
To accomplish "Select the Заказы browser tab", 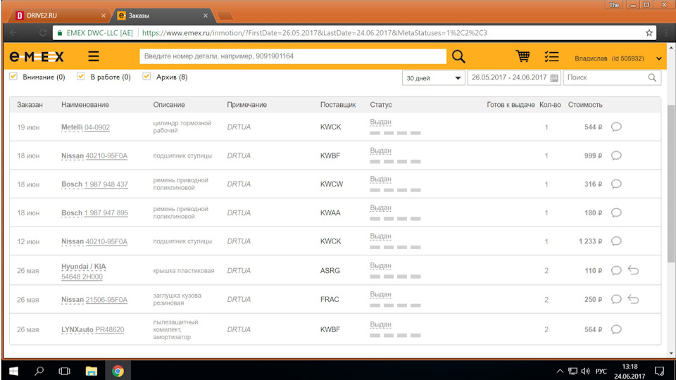I will (x=162, y=15).
